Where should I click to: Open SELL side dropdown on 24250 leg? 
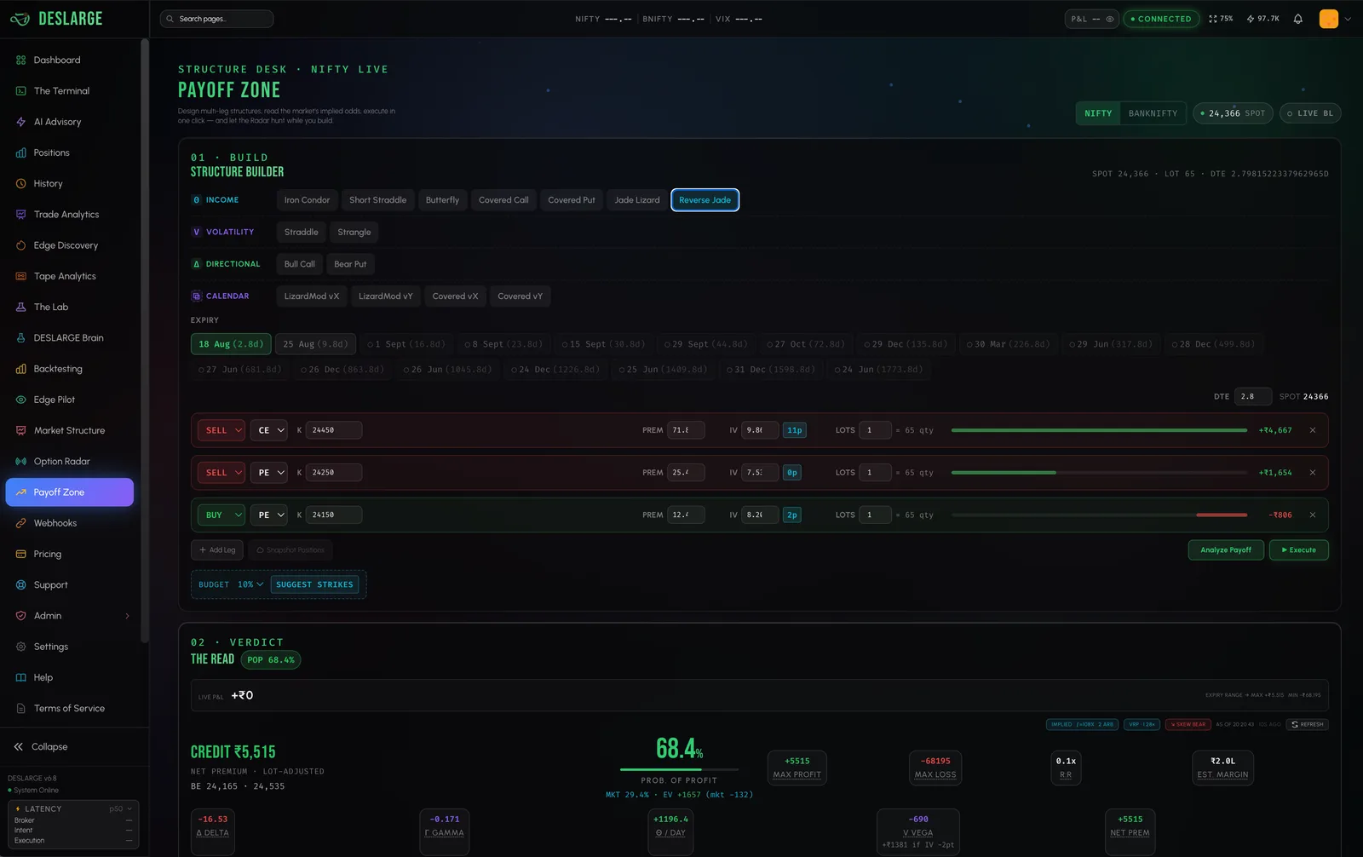(x=221, y=473)
